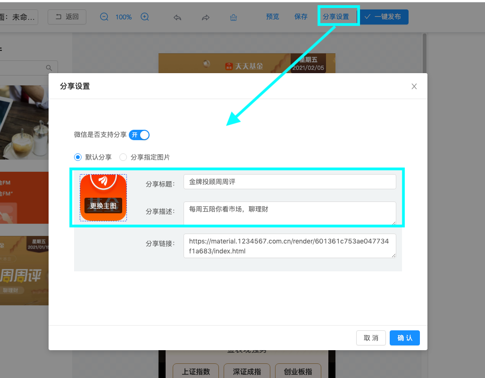Screen dimensions: 485x378
Task: Close the 分享设置 dialog with X
Action: click(x=414, y=86)
